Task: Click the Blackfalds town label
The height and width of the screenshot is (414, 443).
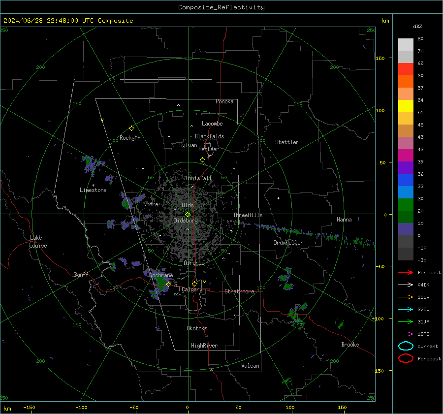Action: click(209, 136)
